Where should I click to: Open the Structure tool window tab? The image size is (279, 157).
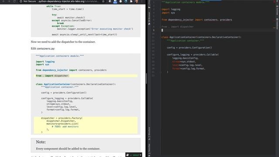[x=149, y=133]
